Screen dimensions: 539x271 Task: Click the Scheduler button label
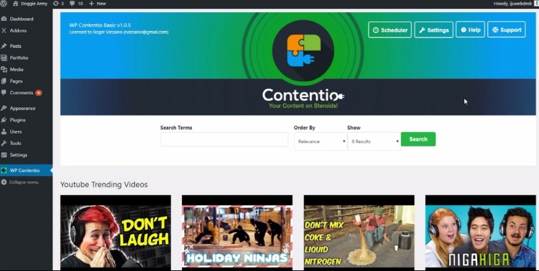394,30
